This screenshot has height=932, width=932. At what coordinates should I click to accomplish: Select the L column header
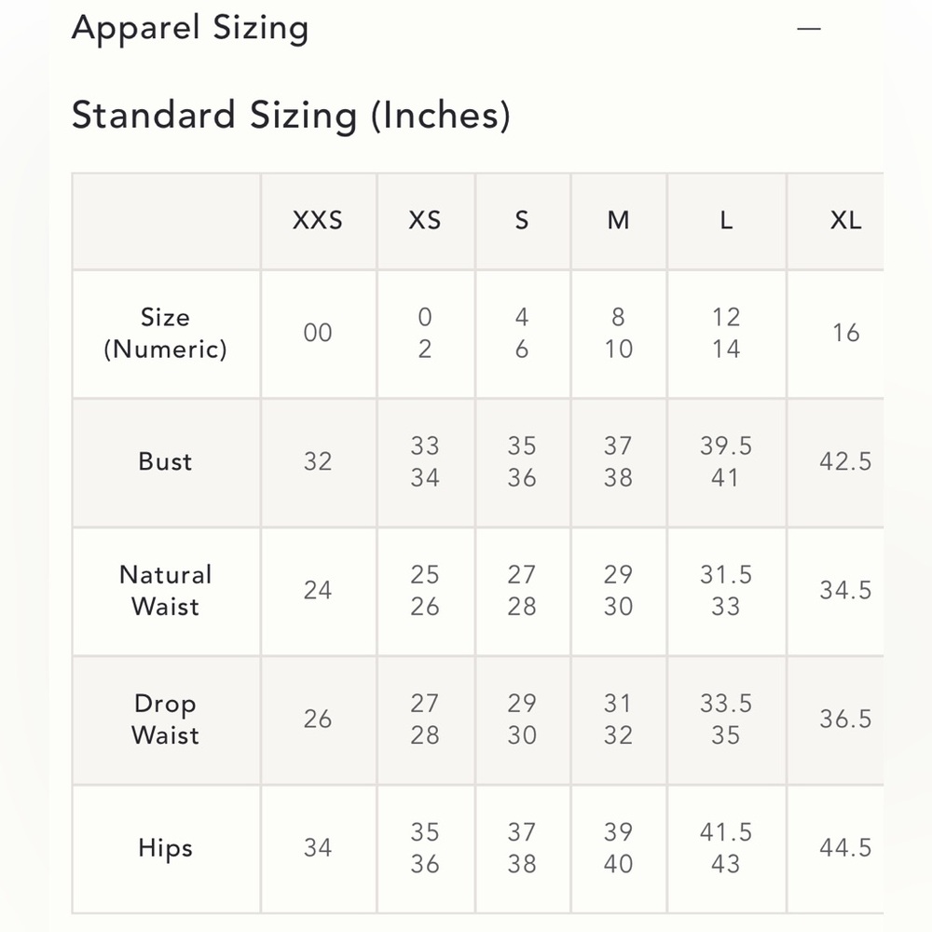tap(726, 221)
